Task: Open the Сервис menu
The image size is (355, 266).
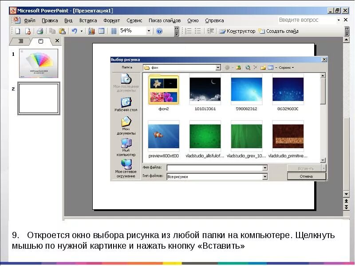Action: 134,20
